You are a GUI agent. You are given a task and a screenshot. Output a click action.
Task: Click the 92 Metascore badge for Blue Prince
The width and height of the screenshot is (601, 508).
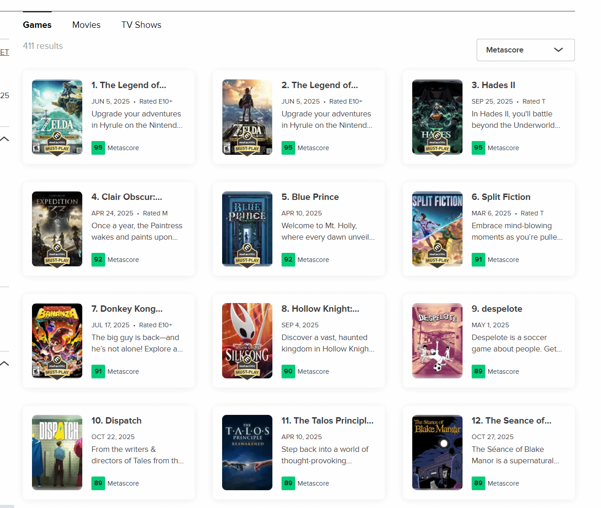(x=288, y=260)
